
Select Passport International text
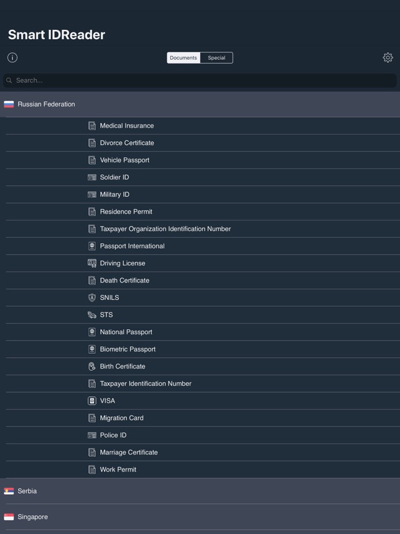pyautogui.click(x=132, y=246)
